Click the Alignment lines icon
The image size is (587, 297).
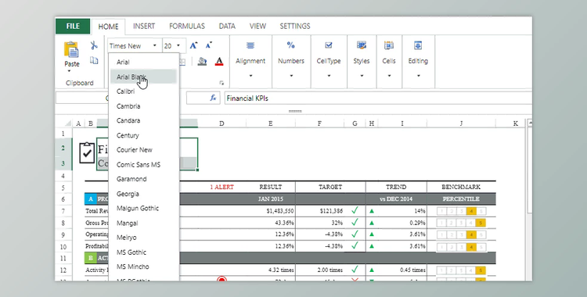pyautogui.click(x=250, y=45)
